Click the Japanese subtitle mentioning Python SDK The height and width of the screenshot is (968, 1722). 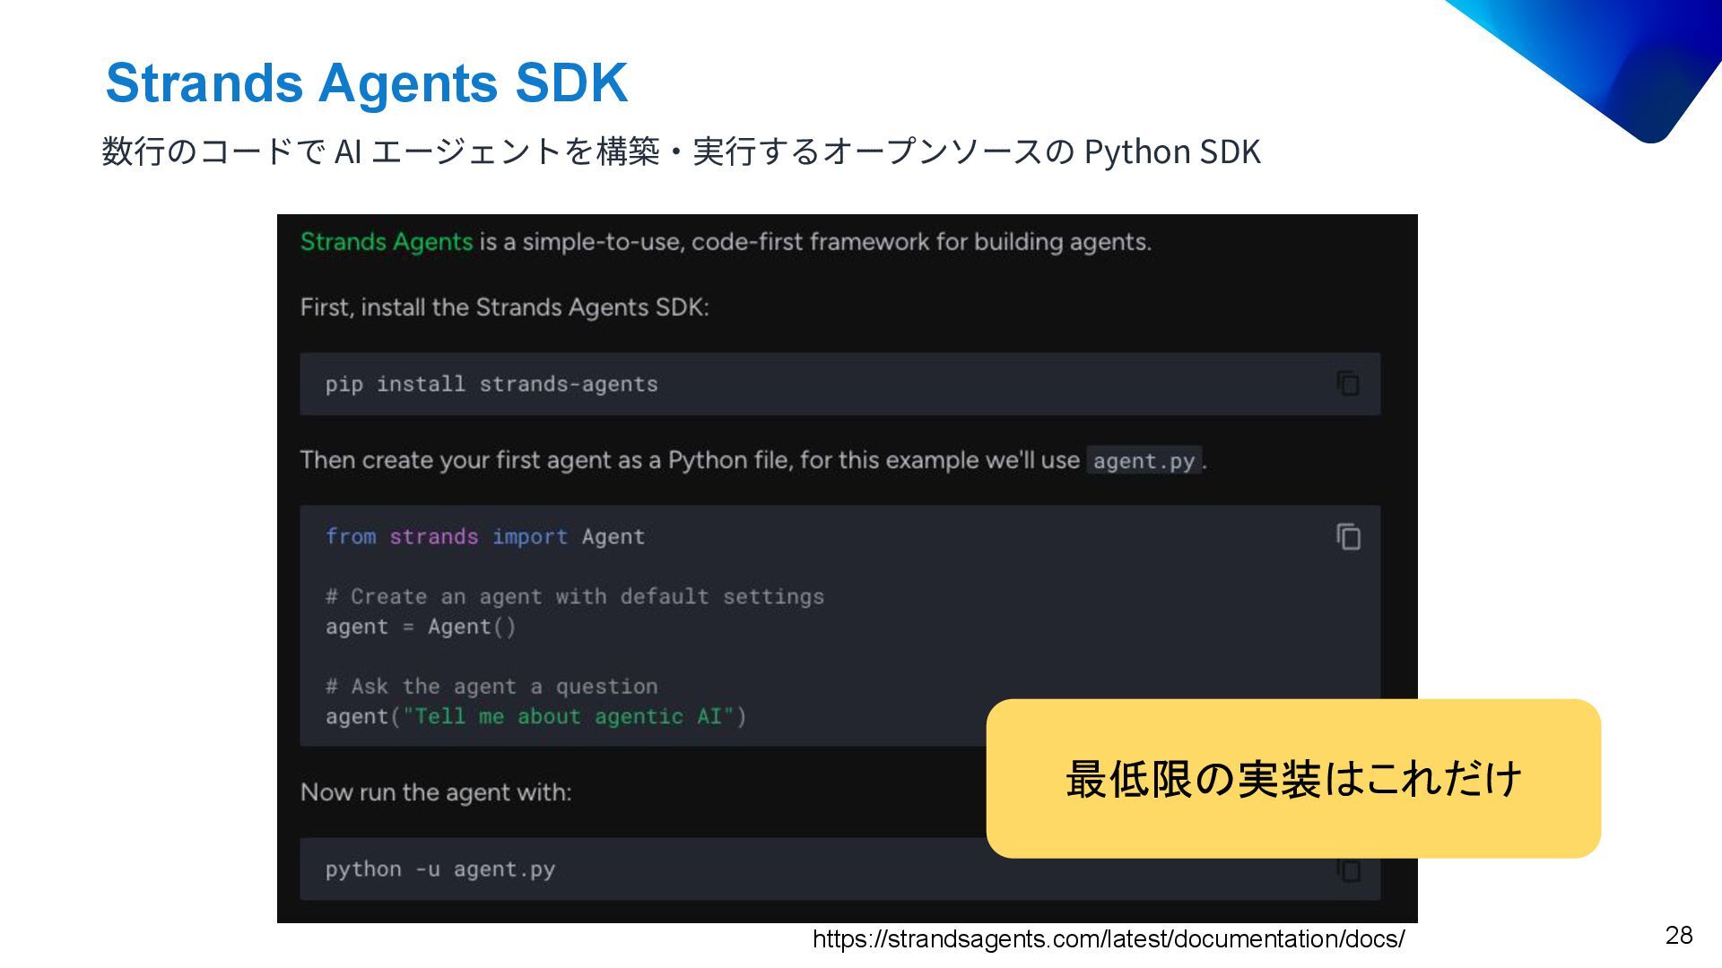[x=682, y=151]
